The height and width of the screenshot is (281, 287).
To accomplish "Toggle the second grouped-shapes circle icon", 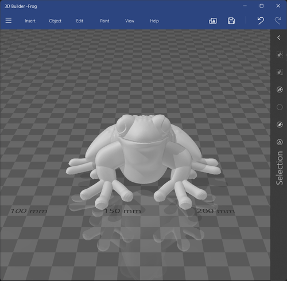I will [280, 124].
